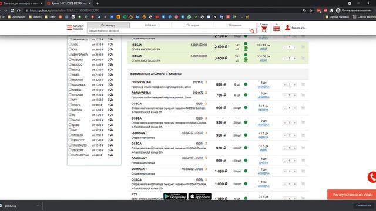Image resolution: width=376 pixels, height=211 pixels.
Task: Tick the NISSAN brand checkbox
Action: 70,89
